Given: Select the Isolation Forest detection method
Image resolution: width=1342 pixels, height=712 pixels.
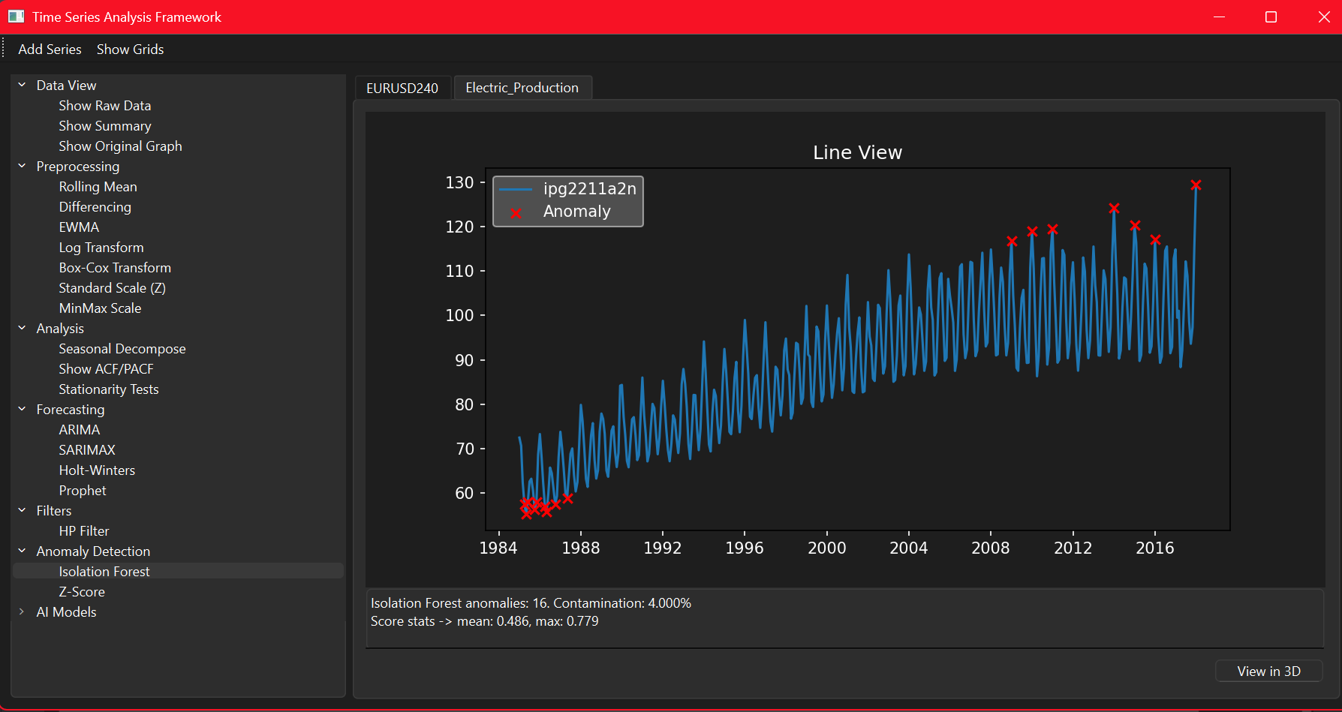Looking at the screenshot, I should click(104, 571).
